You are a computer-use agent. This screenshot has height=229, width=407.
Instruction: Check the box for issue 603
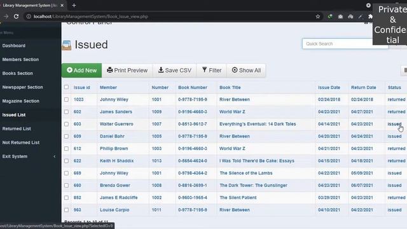coord(66,124)
